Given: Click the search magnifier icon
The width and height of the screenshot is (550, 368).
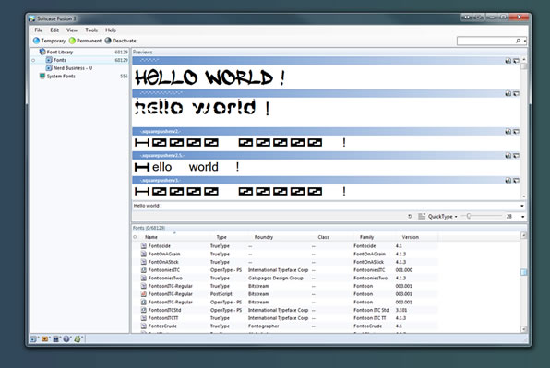Looking at the screenshot, I should 518,41.
